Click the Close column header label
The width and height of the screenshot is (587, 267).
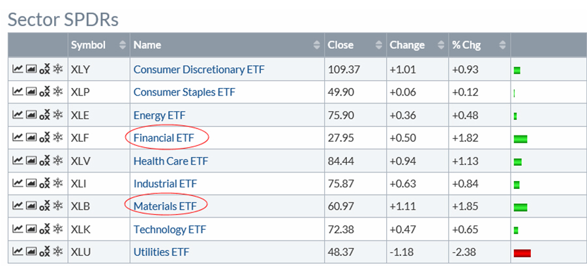[x=341, y=46]
